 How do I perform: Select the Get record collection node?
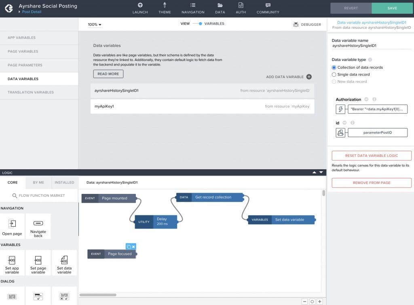(x=210, y=197)
